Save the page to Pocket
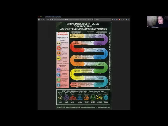Screen dimensions: 168x126 90,19
